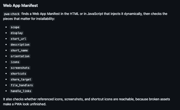Click the start_url code tag

point(18,39)
